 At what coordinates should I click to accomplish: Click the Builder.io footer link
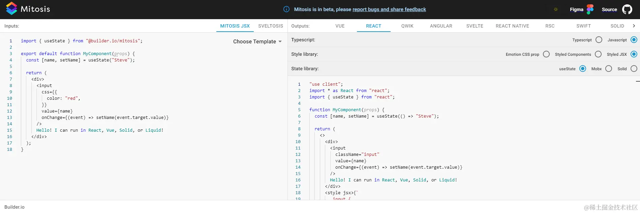14,207
